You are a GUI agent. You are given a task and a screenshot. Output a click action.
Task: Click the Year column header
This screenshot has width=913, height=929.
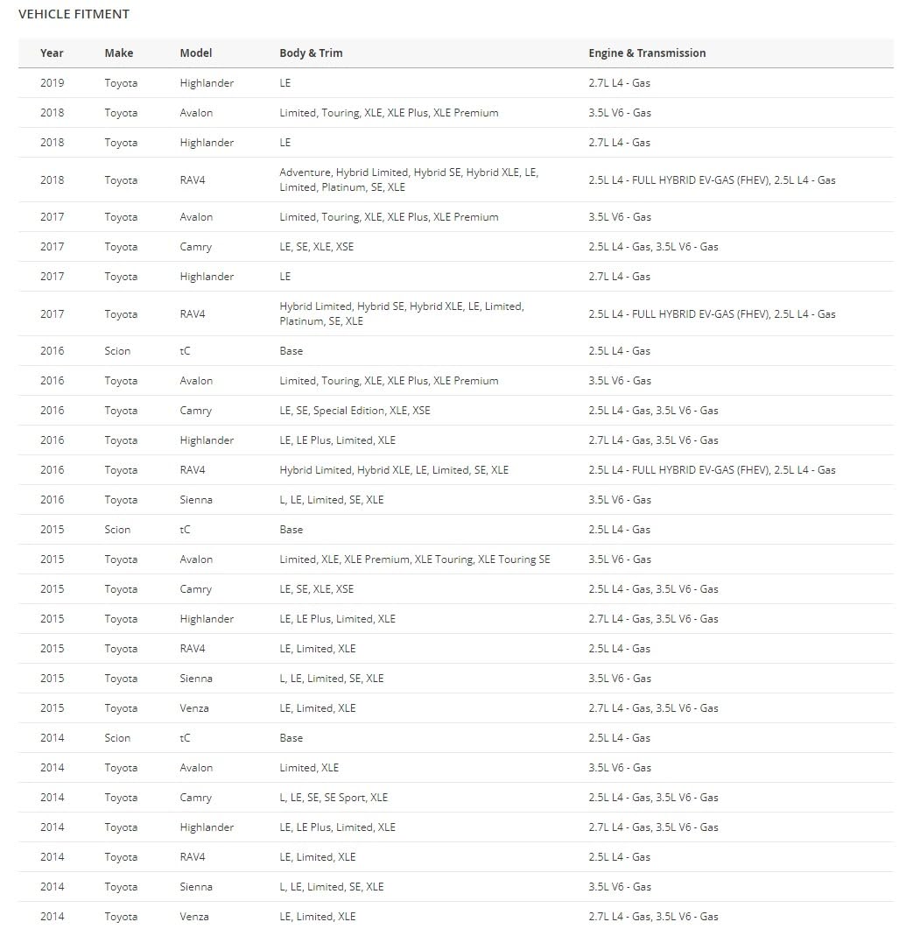coord(52,53)
